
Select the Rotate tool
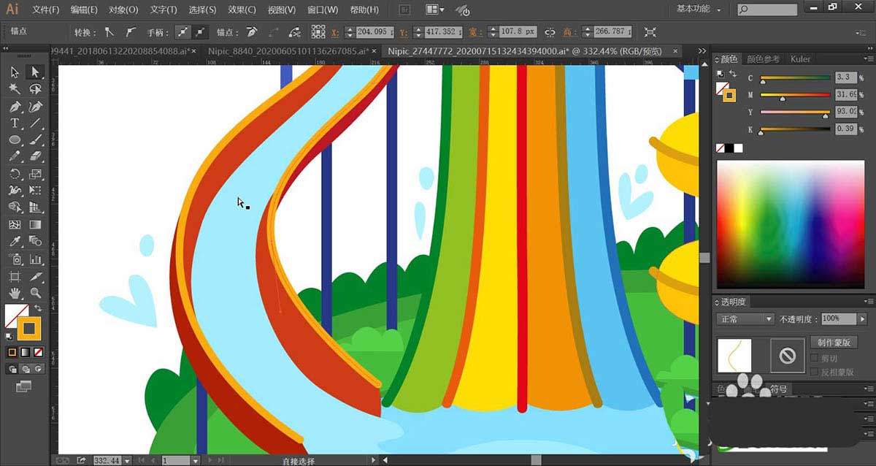15,174
